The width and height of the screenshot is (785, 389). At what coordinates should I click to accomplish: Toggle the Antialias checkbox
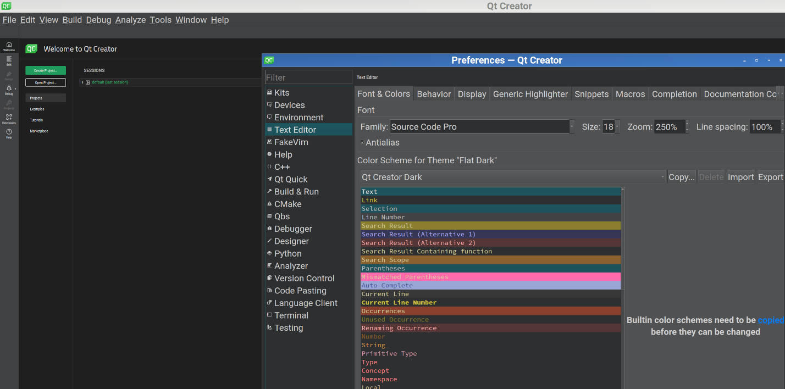pyautogui.click(x=362, y=142)
